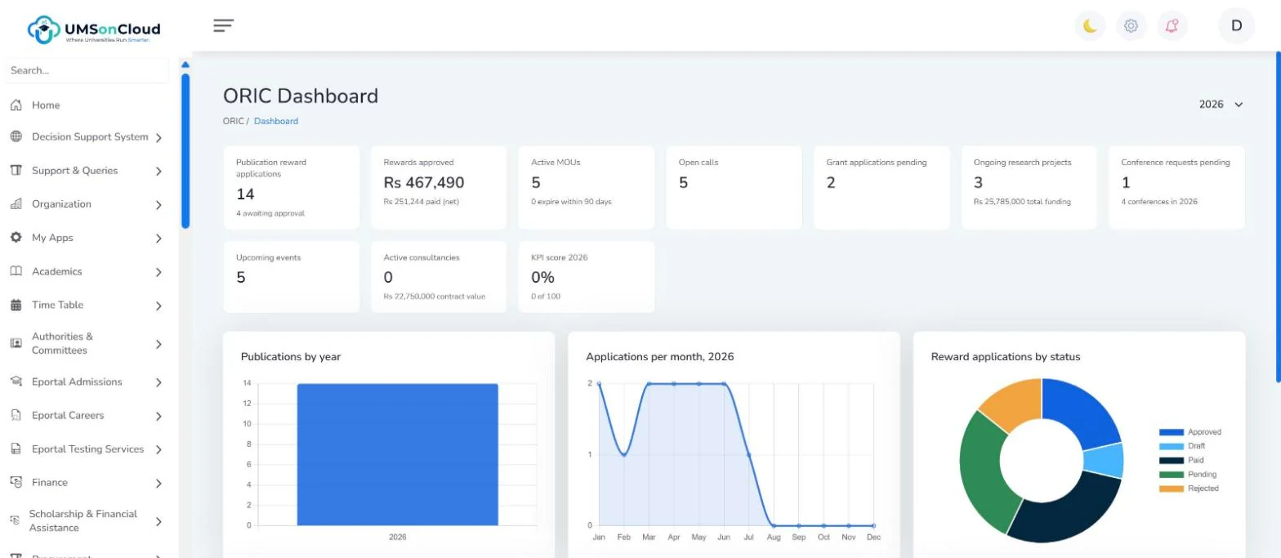
Task: Click the sidebar scroll-up arrow
Action: click(x=185, y=65)
